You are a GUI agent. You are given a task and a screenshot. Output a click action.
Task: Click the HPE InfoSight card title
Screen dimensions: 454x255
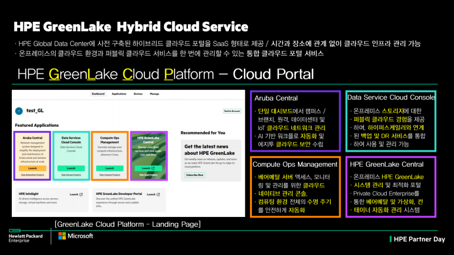[x=28, y=194]
